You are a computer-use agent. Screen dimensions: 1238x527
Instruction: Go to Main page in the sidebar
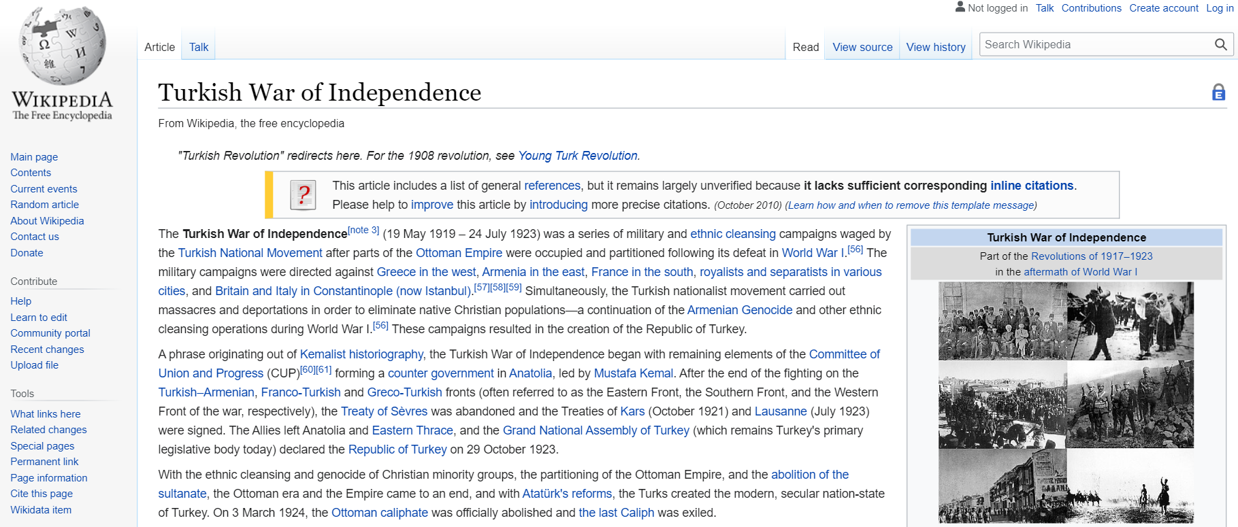point(34,157)
